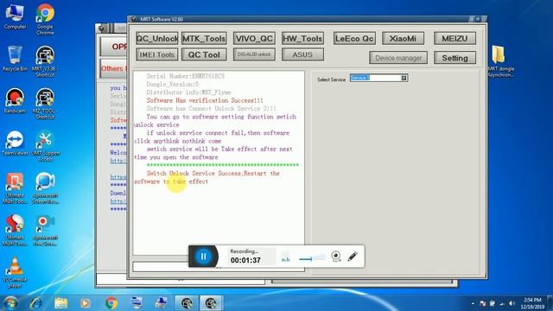Viewport: 553px width, 311px height.
Task: Open Windows Media Player from taskbar
Action: pyautogui.click(x=85, y=303)
